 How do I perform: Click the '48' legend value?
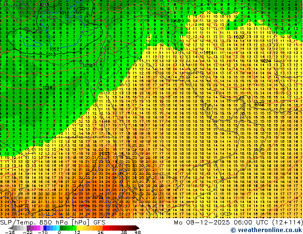click(x=138, y=232)
